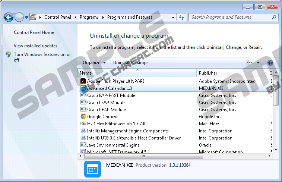The width and height of the screenshot is (282, 182).
Task: Select the Cisco EAP-FAST Module icon
Action: pos(83,95)
